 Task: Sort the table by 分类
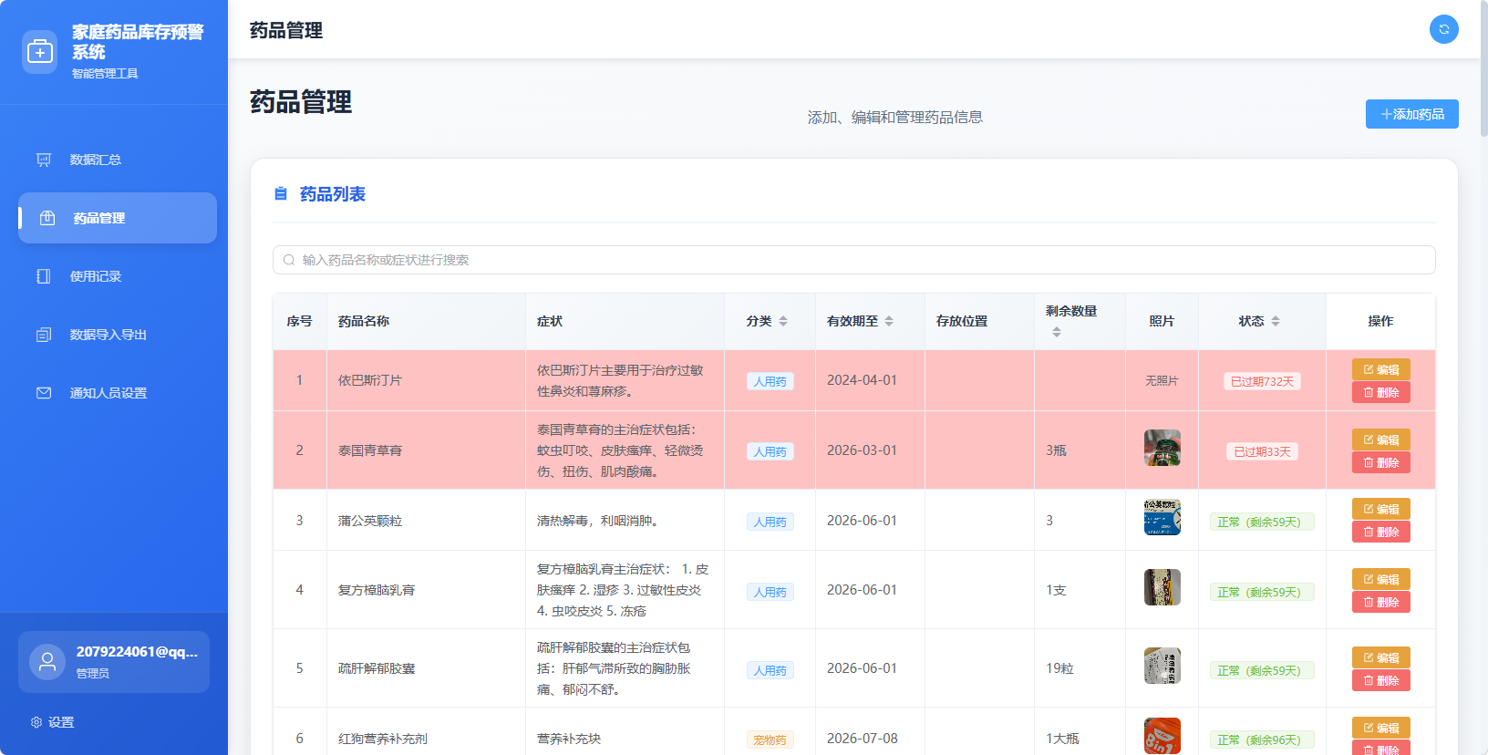(783, 321)
